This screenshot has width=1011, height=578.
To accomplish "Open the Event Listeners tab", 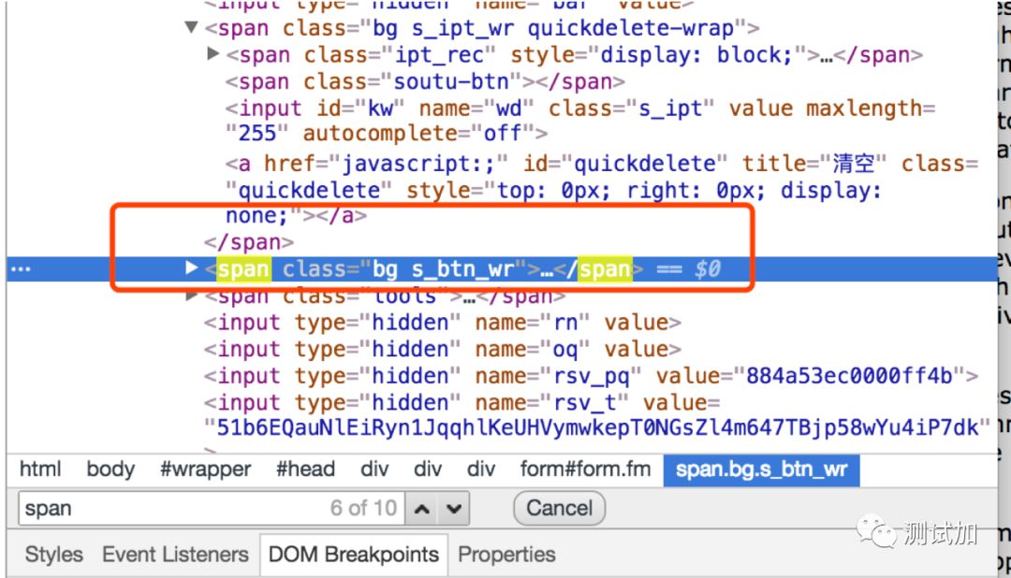I will [x=175, y=554].
